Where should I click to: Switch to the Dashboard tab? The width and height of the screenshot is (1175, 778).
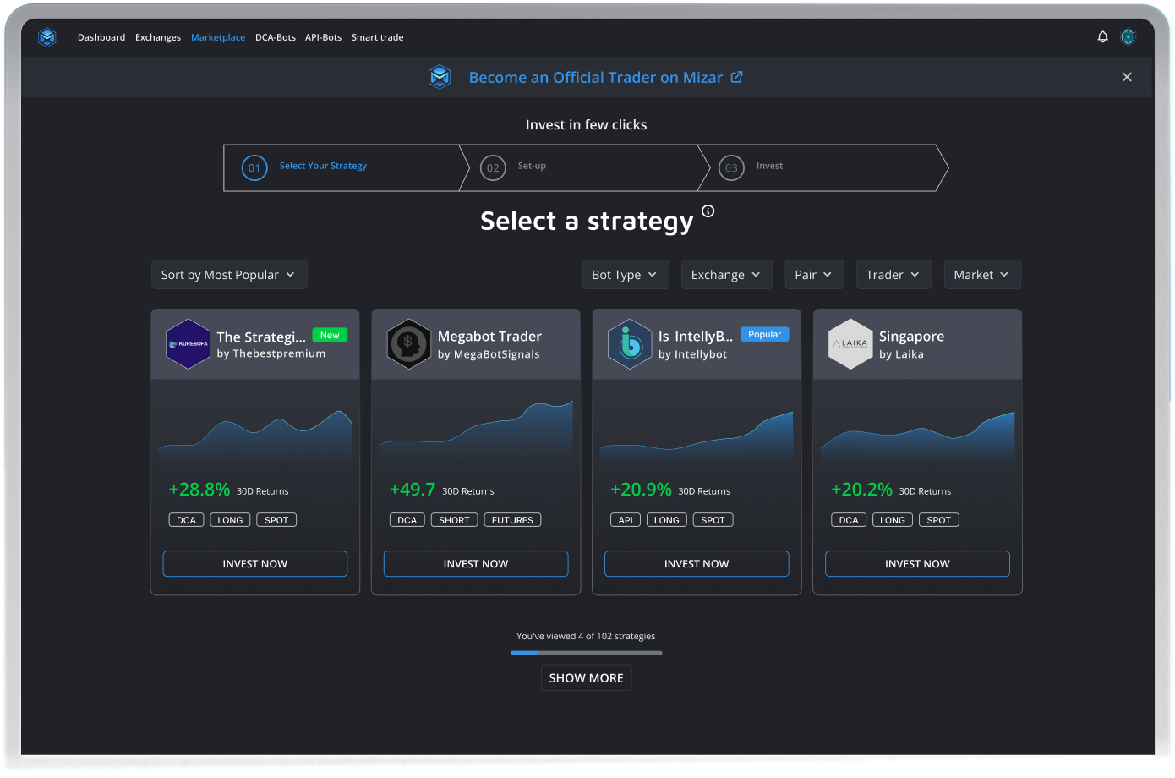point(101,37)
